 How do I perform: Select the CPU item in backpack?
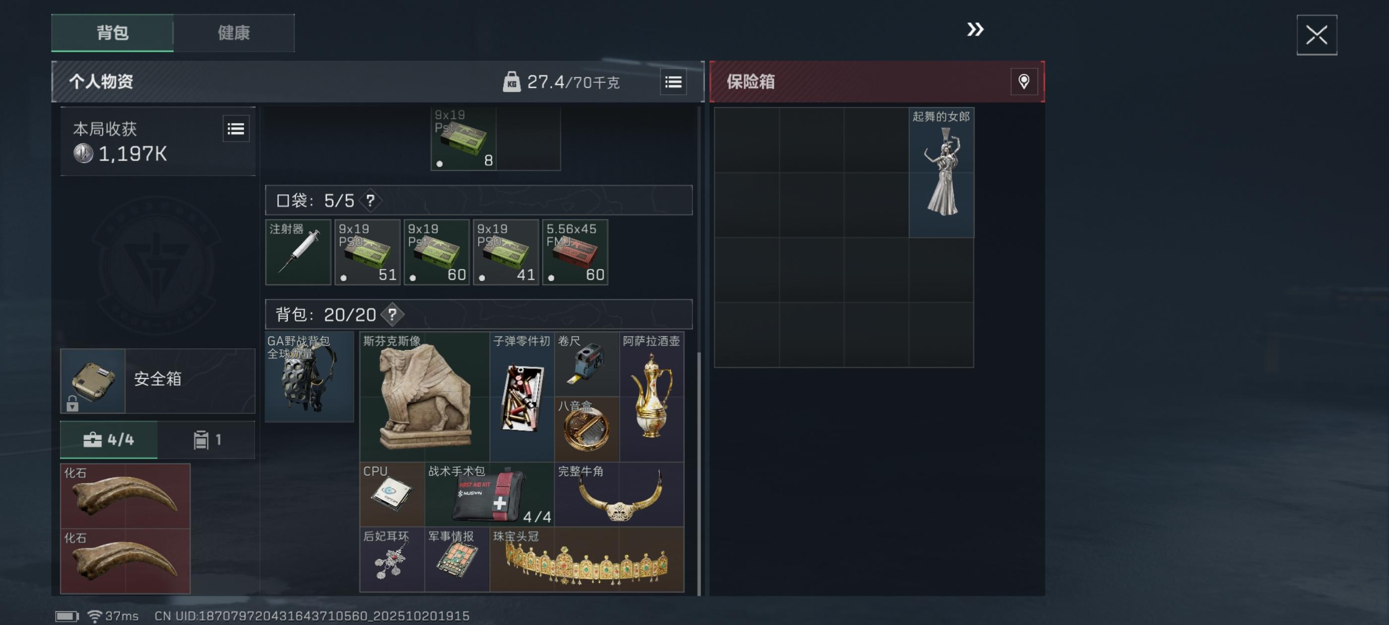click(x=392, y=494)
